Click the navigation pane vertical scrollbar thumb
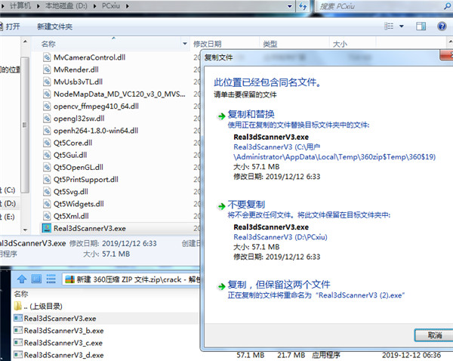Image resolution: width=453 pixels, height=361 pixels. 25,125
